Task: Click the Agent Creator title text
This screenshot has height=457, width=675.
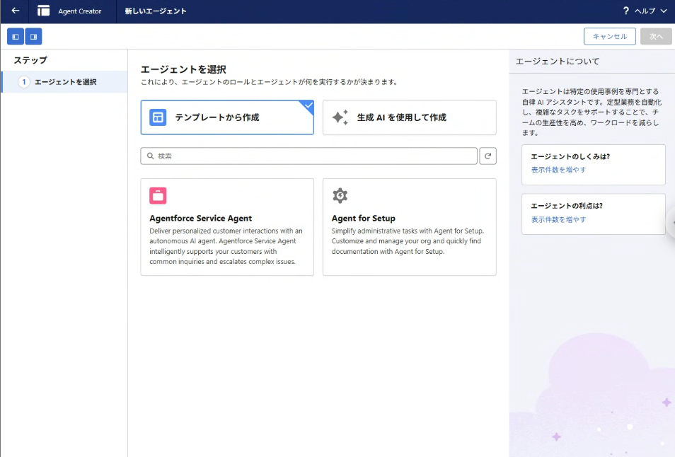Action: 80,11
